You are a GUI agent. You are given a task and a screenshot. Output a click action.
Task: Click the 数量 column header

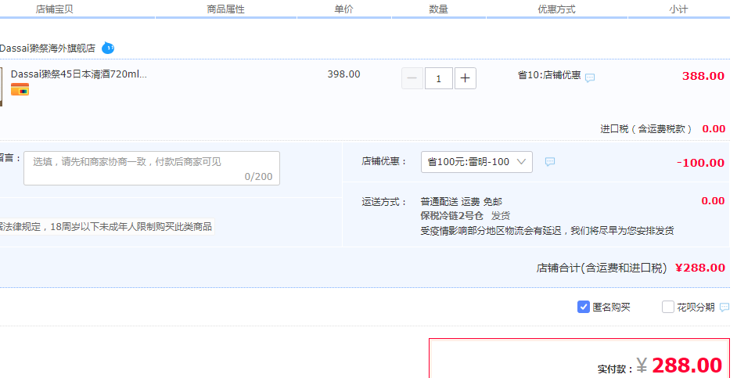point(439,9)
